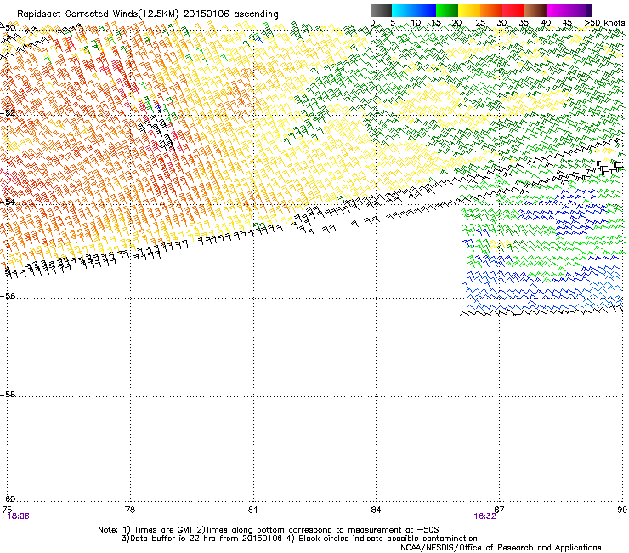Viewport: 629px width, 553px height.
Task: Click the latitude label '-56'
Action: tap(7, 295)
